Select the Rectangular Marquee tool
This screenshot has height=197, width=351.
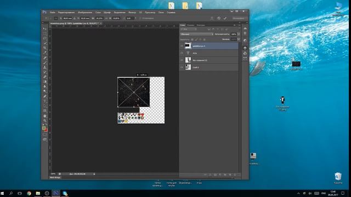pyautogui.click(x=45, y=33)
